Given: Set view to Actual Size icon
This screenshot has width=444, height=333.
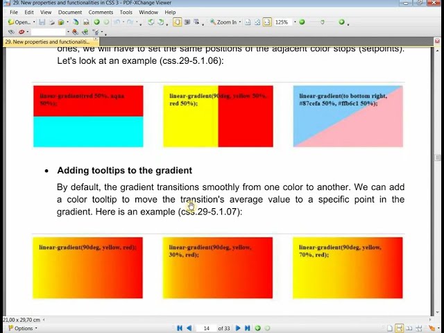Looking at the screenshot, I should (248, 22).
